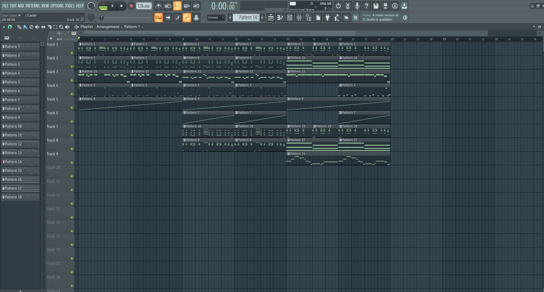Open the Mixer window icon
The image size is (544, 292).
point(299,18)
